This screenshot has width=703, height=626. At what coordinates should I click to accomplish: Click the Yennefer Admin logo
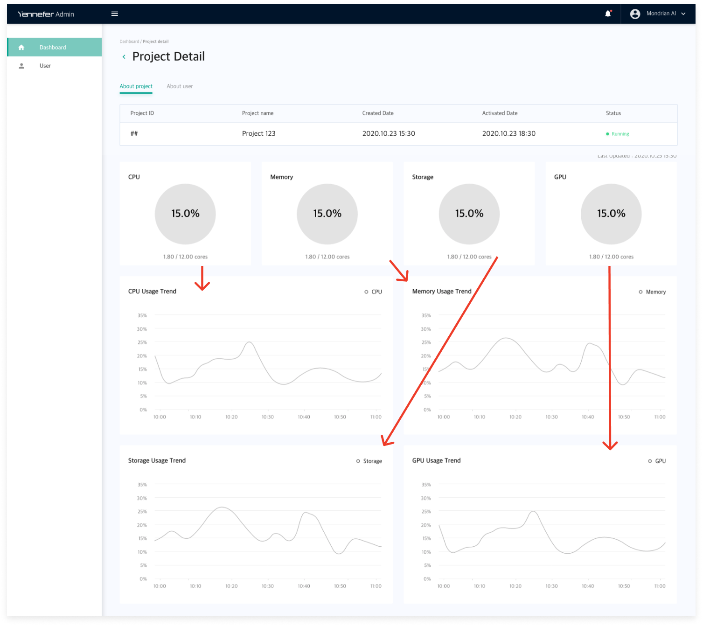[x=46, y=14]
